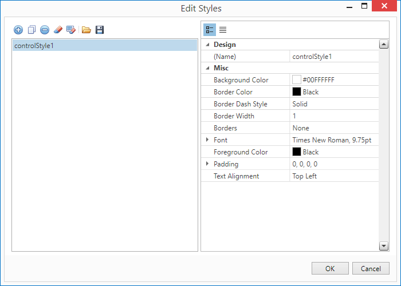This screenshot has width=401, height=286.
Task: Expand the Font property
Action: [207, 140]
